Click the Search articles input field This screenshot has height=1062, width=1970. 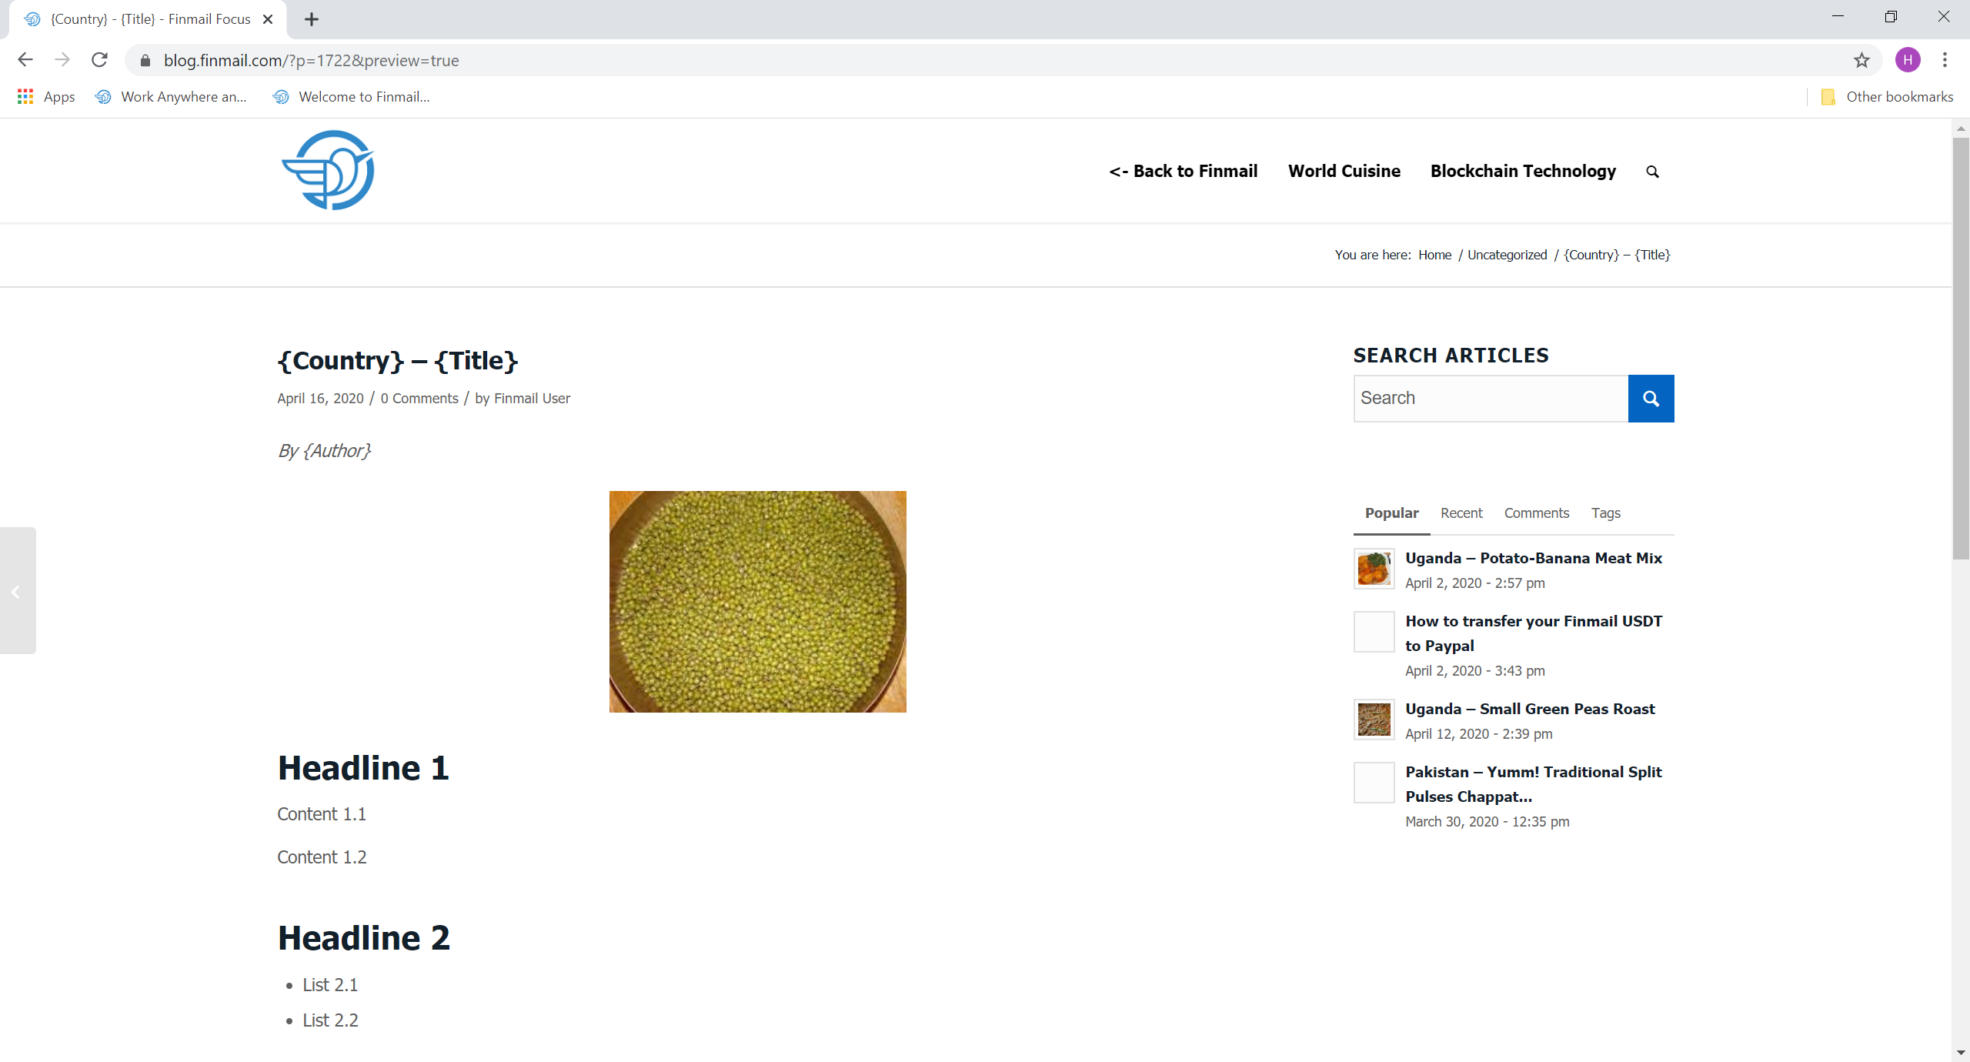(x=1491, y=399)
